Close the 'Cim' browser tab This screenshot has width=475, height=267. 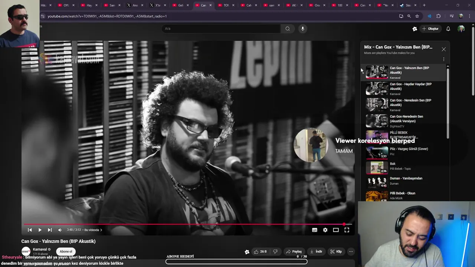coord(370,5)
